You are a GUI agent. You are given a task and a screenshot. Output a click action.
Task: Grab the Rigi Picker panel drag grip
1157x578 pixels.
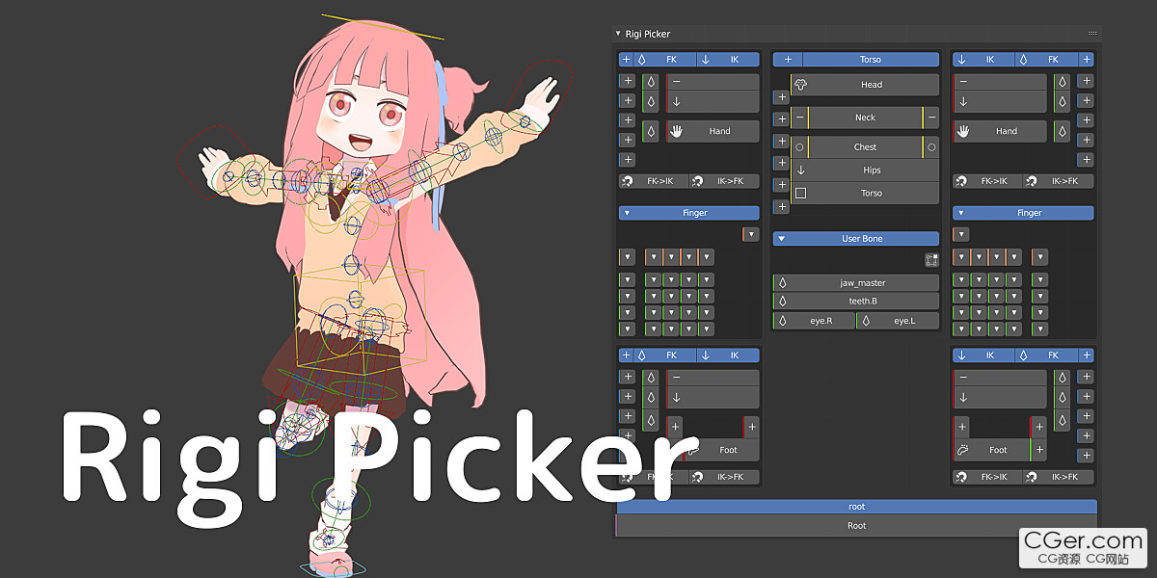(x=1091, y=34)
